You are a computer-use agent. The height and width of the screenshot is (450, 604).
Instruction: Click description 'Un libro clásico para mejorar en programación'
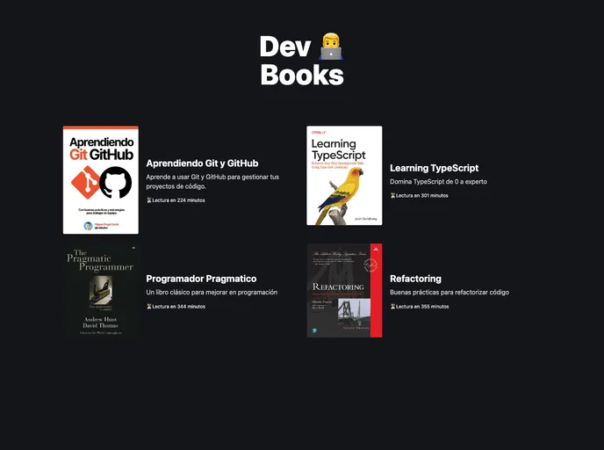(x=212, y=293)
